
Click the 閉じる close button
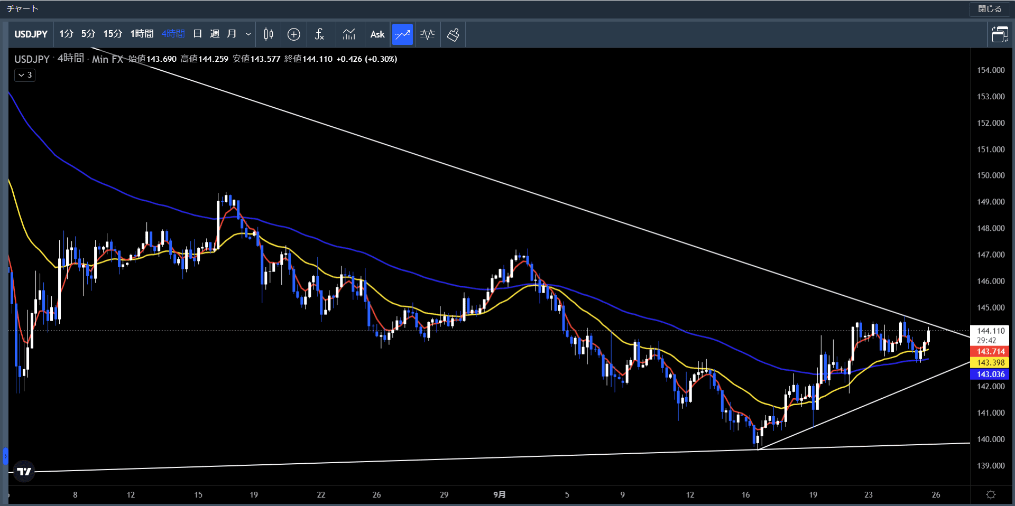click(x=990, y=9)
